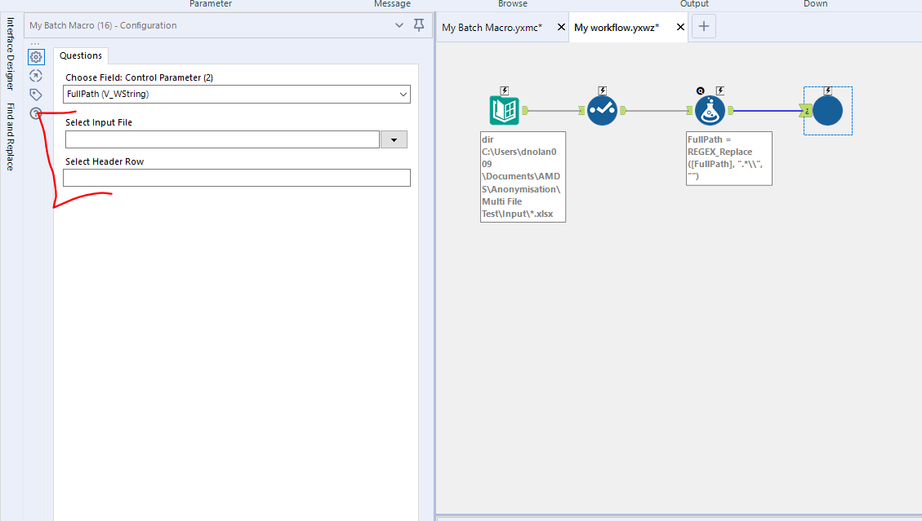The image size is (922, 521).
Task: Select the Questions tab
Action: pyautogui.click(x=80, y=55)
